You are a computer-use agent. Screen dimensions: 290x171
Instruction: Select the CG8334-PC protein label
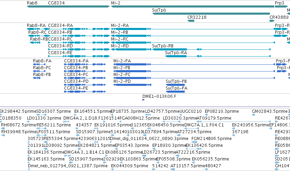coord(76,75)
